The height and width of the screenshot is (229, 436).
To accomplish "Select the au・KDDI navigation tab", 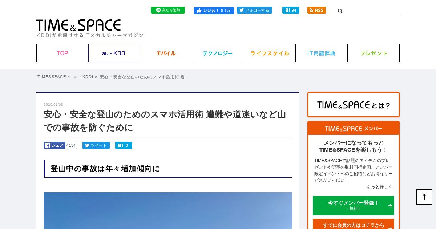I will pos(114,53).
